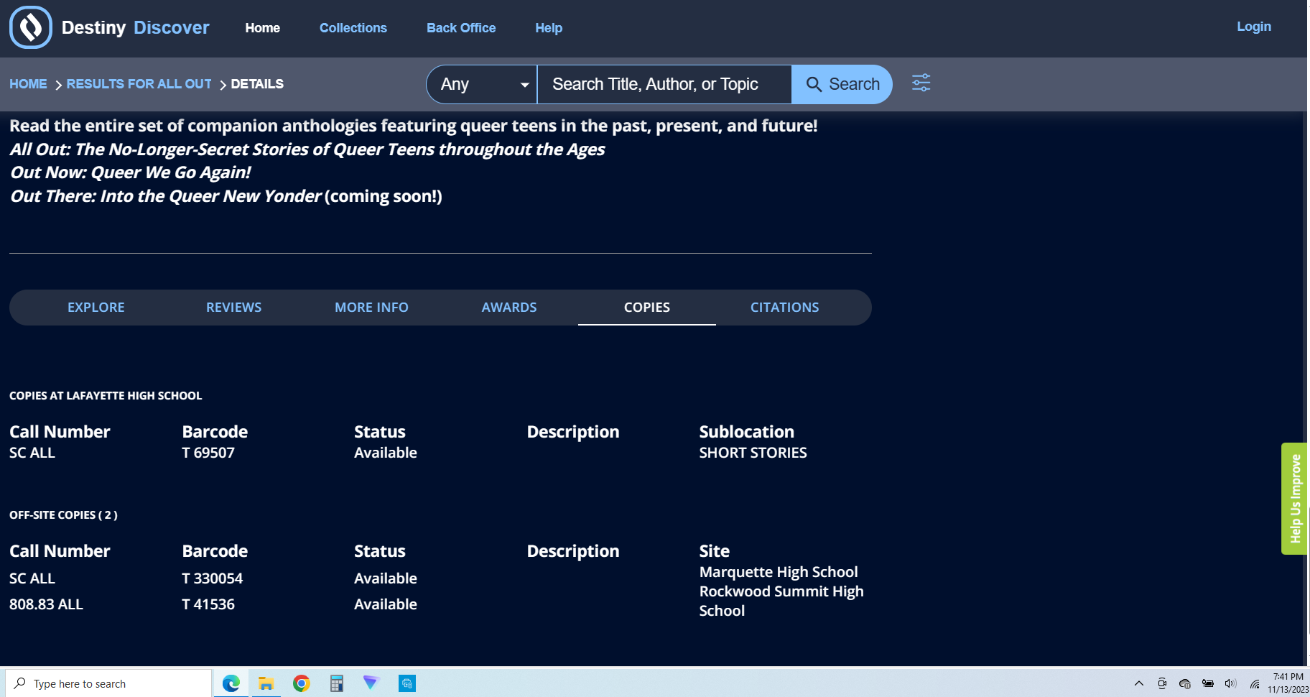Click the Search button with magnifier
1310x697 pixels.
point(842,84)
